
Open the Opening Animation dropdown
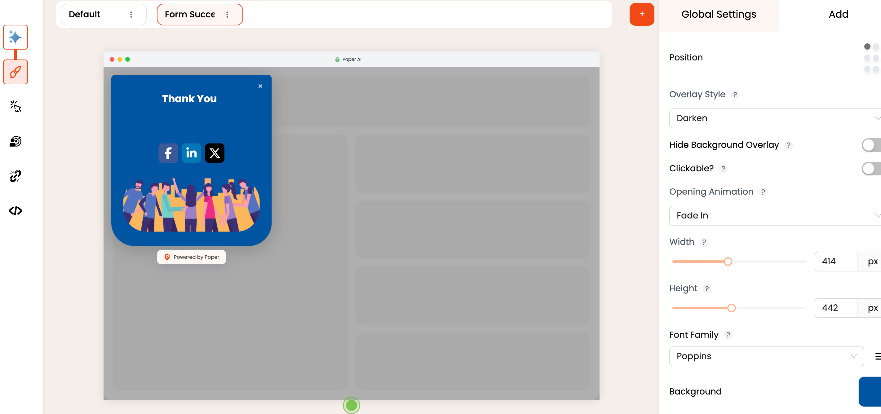coord(775,215)
